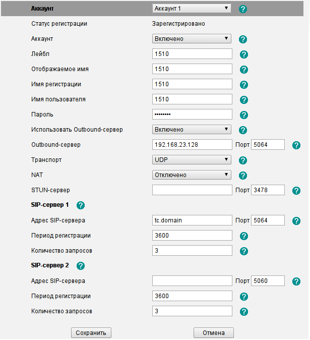The width and height of the screenshot is (310, 340).
Task: Click help icon beside Транспорт dropdown
Action: click(242, 160)
